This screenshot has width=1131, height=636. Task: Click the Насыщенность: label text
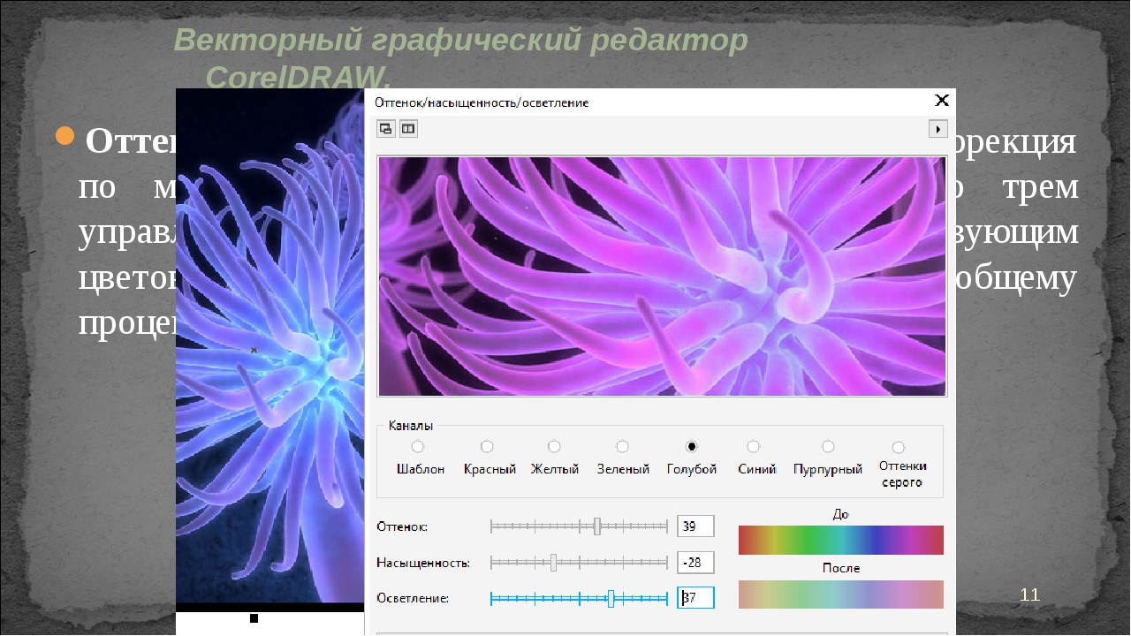(423, 563)
